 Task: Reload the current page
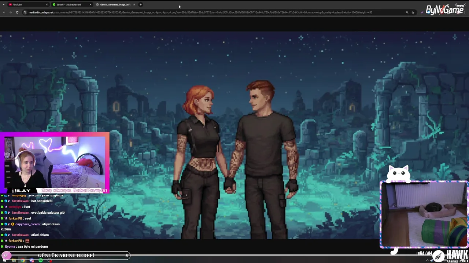click(17, 12)
